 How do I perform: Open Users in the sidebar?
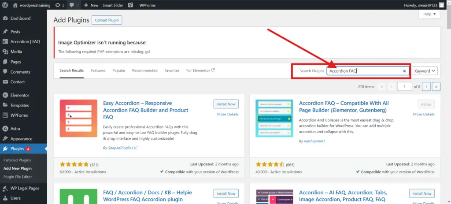(x=15, y=198)
